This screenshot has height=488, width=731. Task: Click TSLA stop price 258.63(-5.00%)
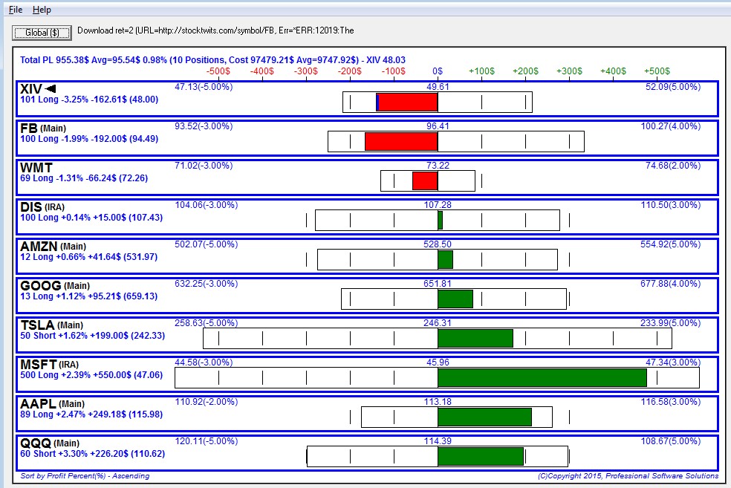(206, 323)
